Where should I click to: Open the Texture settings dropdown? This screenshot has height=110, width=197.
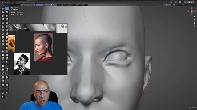[x=66, y=5]
